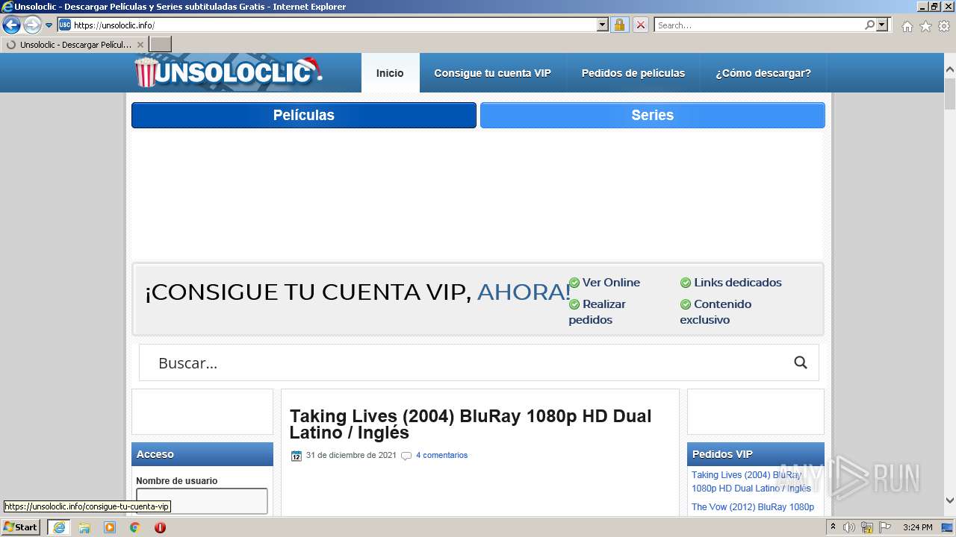Click the site favicon in the address bar
This screenshot has width=956, height=537.
65,25
